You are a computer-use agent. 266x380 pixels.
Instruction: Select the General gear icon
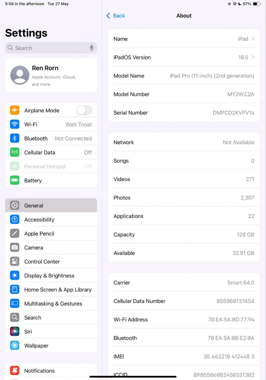click(15, 205)
